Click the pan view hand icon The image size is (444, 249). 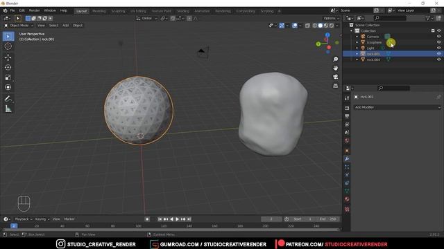336,68
